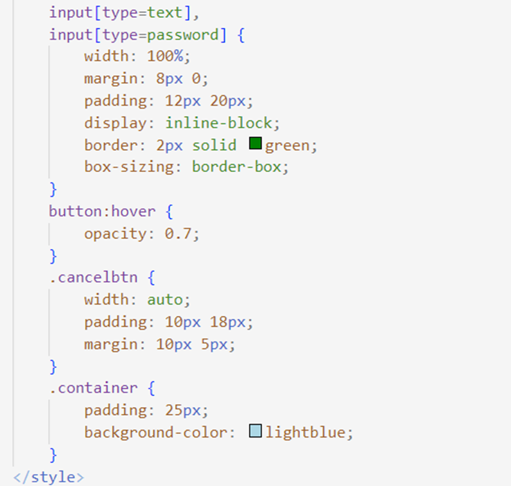Open the green color swatch picker
511x486 pixels.
tap(256, 143)
